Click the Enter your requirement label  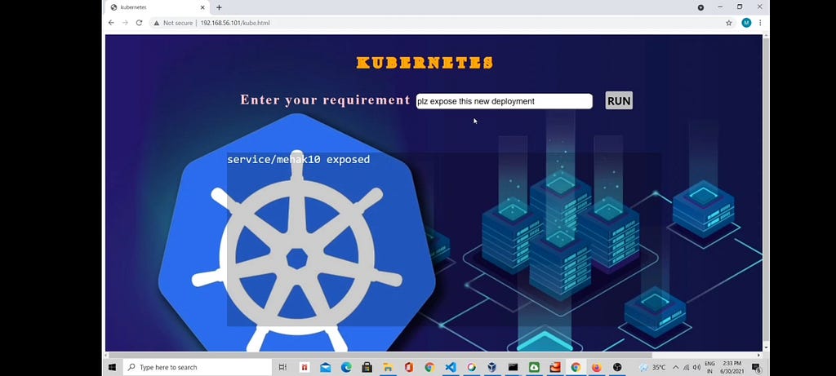pyautogui.click(x=325, y=100)
